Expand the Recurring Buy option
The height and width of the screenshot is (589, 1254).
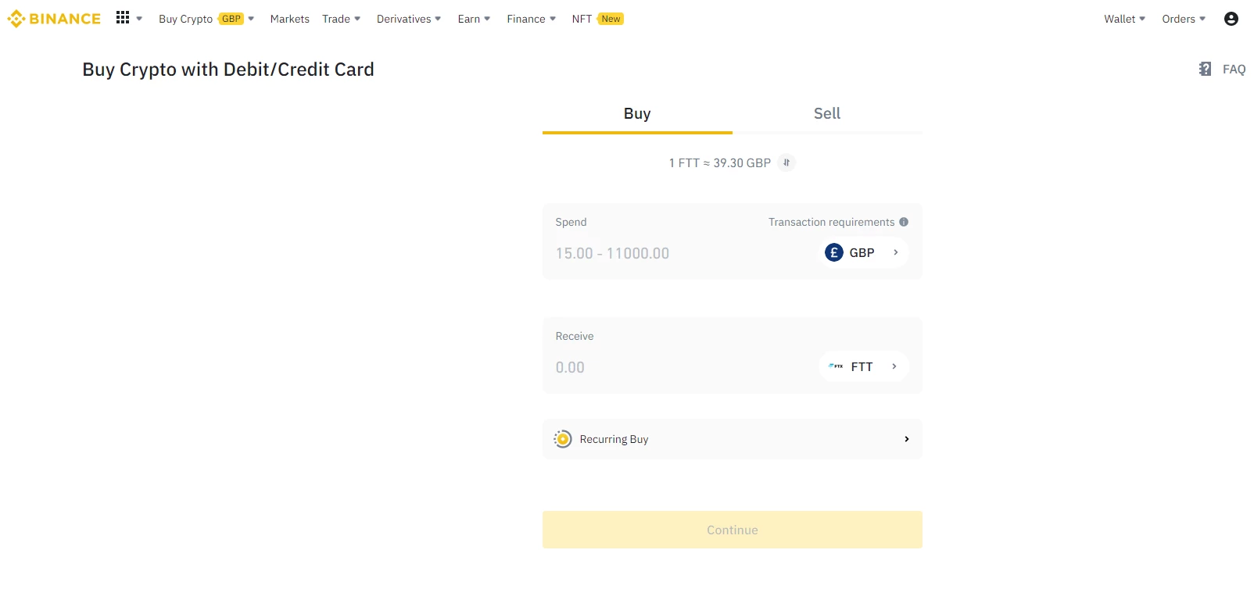(x=906, y=439)
